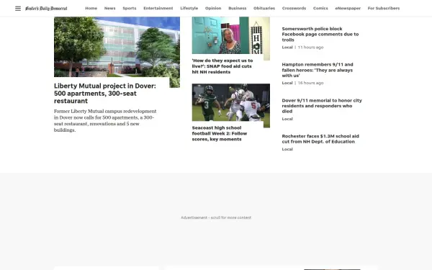Open the Crosswords page
The image size is (432, 270).
point(294,8)
